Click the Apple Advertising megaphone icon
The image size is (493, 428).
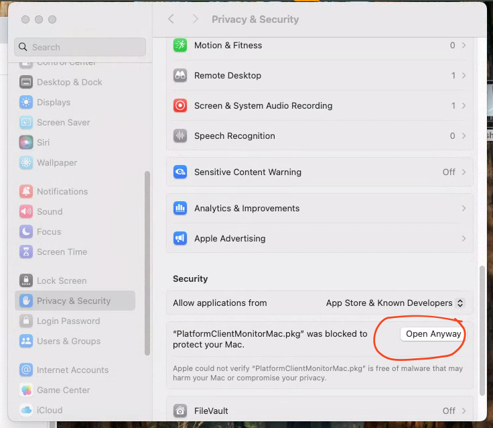[x=180, y=238]
